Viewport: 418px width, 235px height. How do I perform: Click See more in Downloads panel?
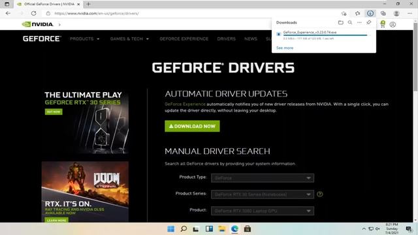[285, 48]
